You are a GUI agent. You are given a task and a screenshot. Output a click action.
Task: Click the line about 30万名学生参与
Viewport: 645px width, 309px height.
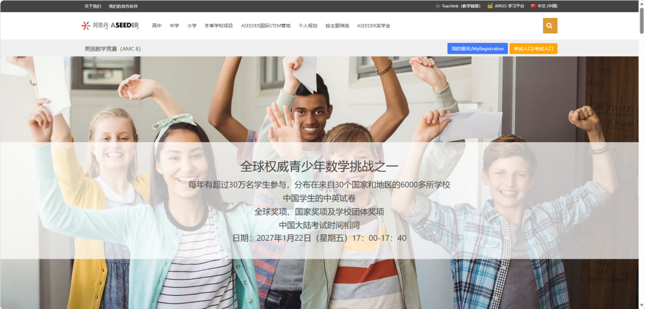319,185
